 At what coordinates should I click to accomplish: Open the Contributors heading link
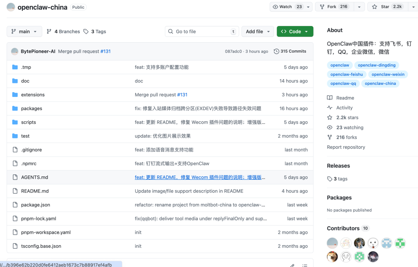pyautogui.click(x=343, y=228)
